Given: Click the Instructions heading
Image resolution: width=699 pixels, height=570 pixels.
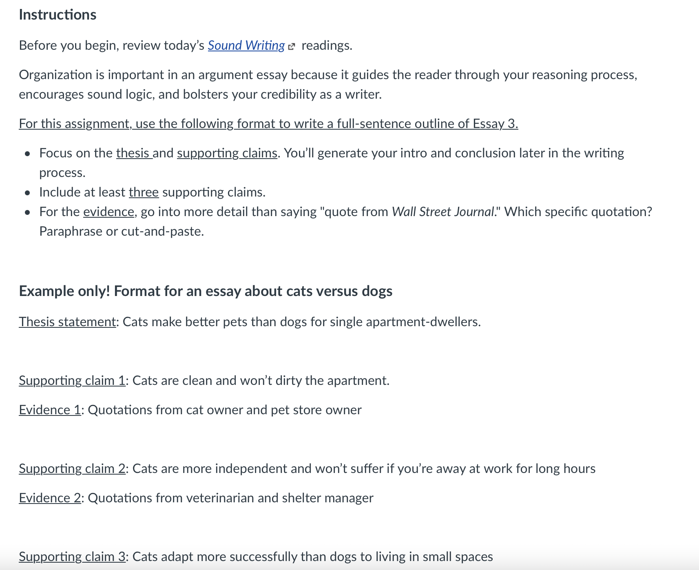Looking at the screenshot, I should coord(58,15).
